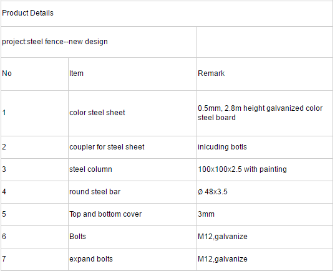Click row number 4 cell
This screenshot has width=335, height=274.
point(34,192)
